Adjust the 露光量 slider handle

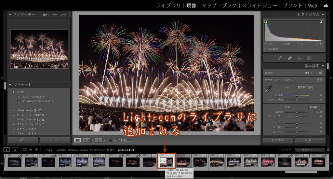[x=297, y=112]
